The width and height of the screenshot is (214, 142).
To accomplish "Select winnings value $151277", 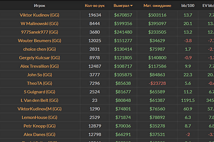I will coord(123,40).
